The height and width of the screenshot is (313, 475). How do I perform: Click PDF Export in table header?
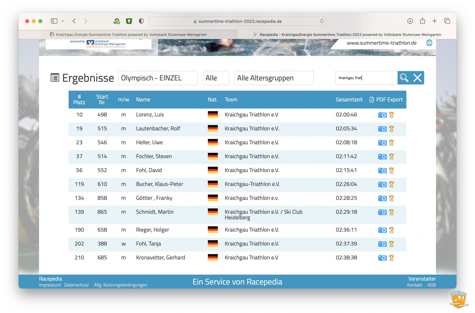pos(386,100)
